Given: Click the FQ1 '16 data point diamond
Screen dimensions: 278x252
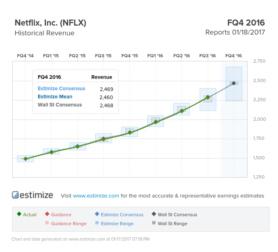Looking at the screenshot, I should (x=156, y=122).
